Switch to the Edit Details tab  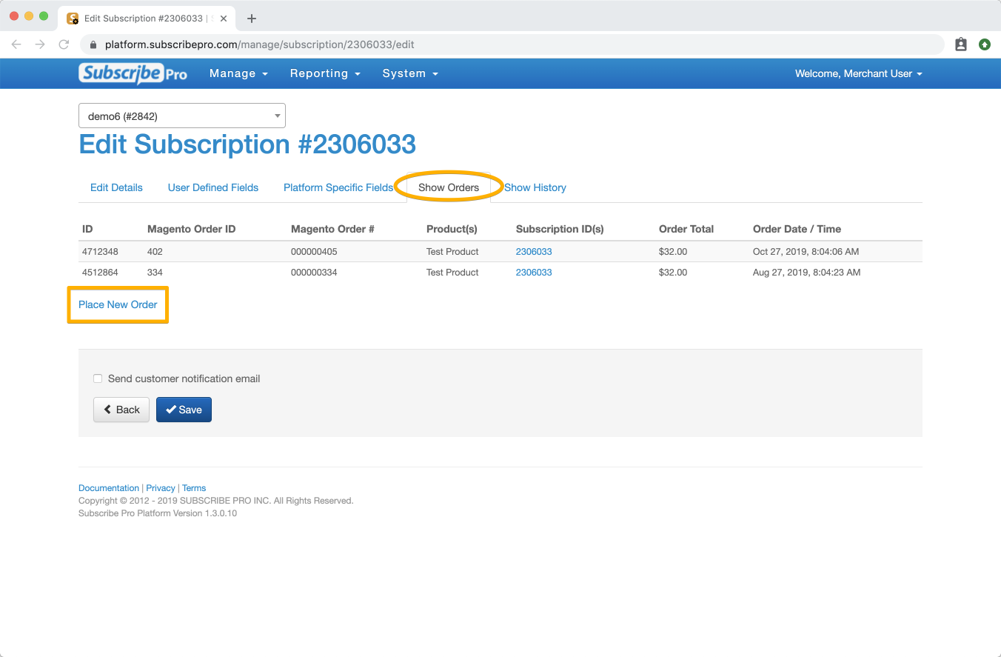116,187
